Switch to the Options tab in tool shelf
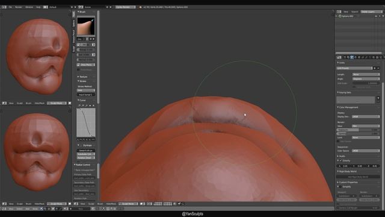 [73, 24]
